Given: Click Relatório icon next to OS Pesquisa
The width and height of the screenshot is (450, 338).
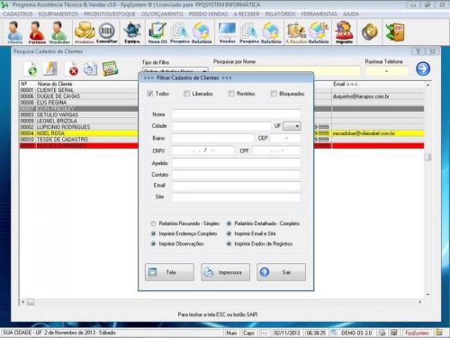Looking at the screenshot, I should click(x=202, y=32).
